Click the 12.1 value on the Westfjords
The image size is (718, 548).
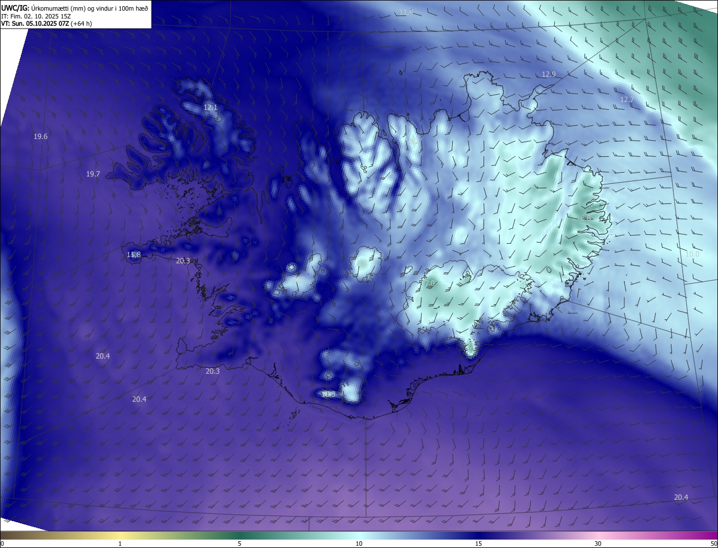[x=210, y=107]
